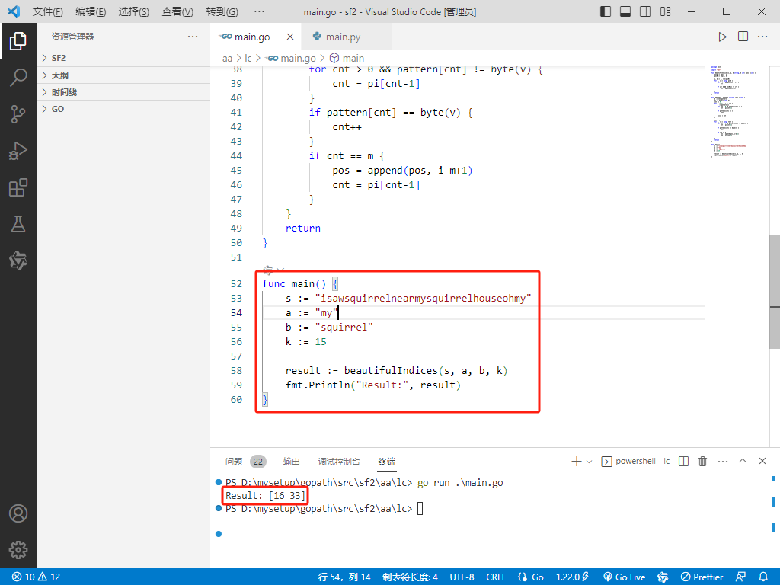Click line and column indicator 行 54, 列 14

[x=344, y=577]
